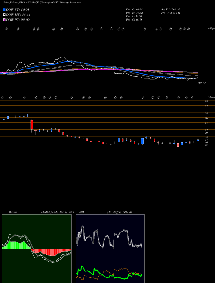Click the large red gap-down candlestick
This screenshot has width=215, height=283.
pyautogui.click(x=32, y=125)
